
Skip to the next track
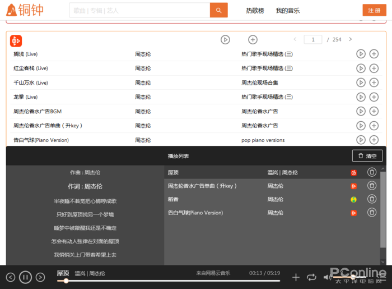coord(40,277)
